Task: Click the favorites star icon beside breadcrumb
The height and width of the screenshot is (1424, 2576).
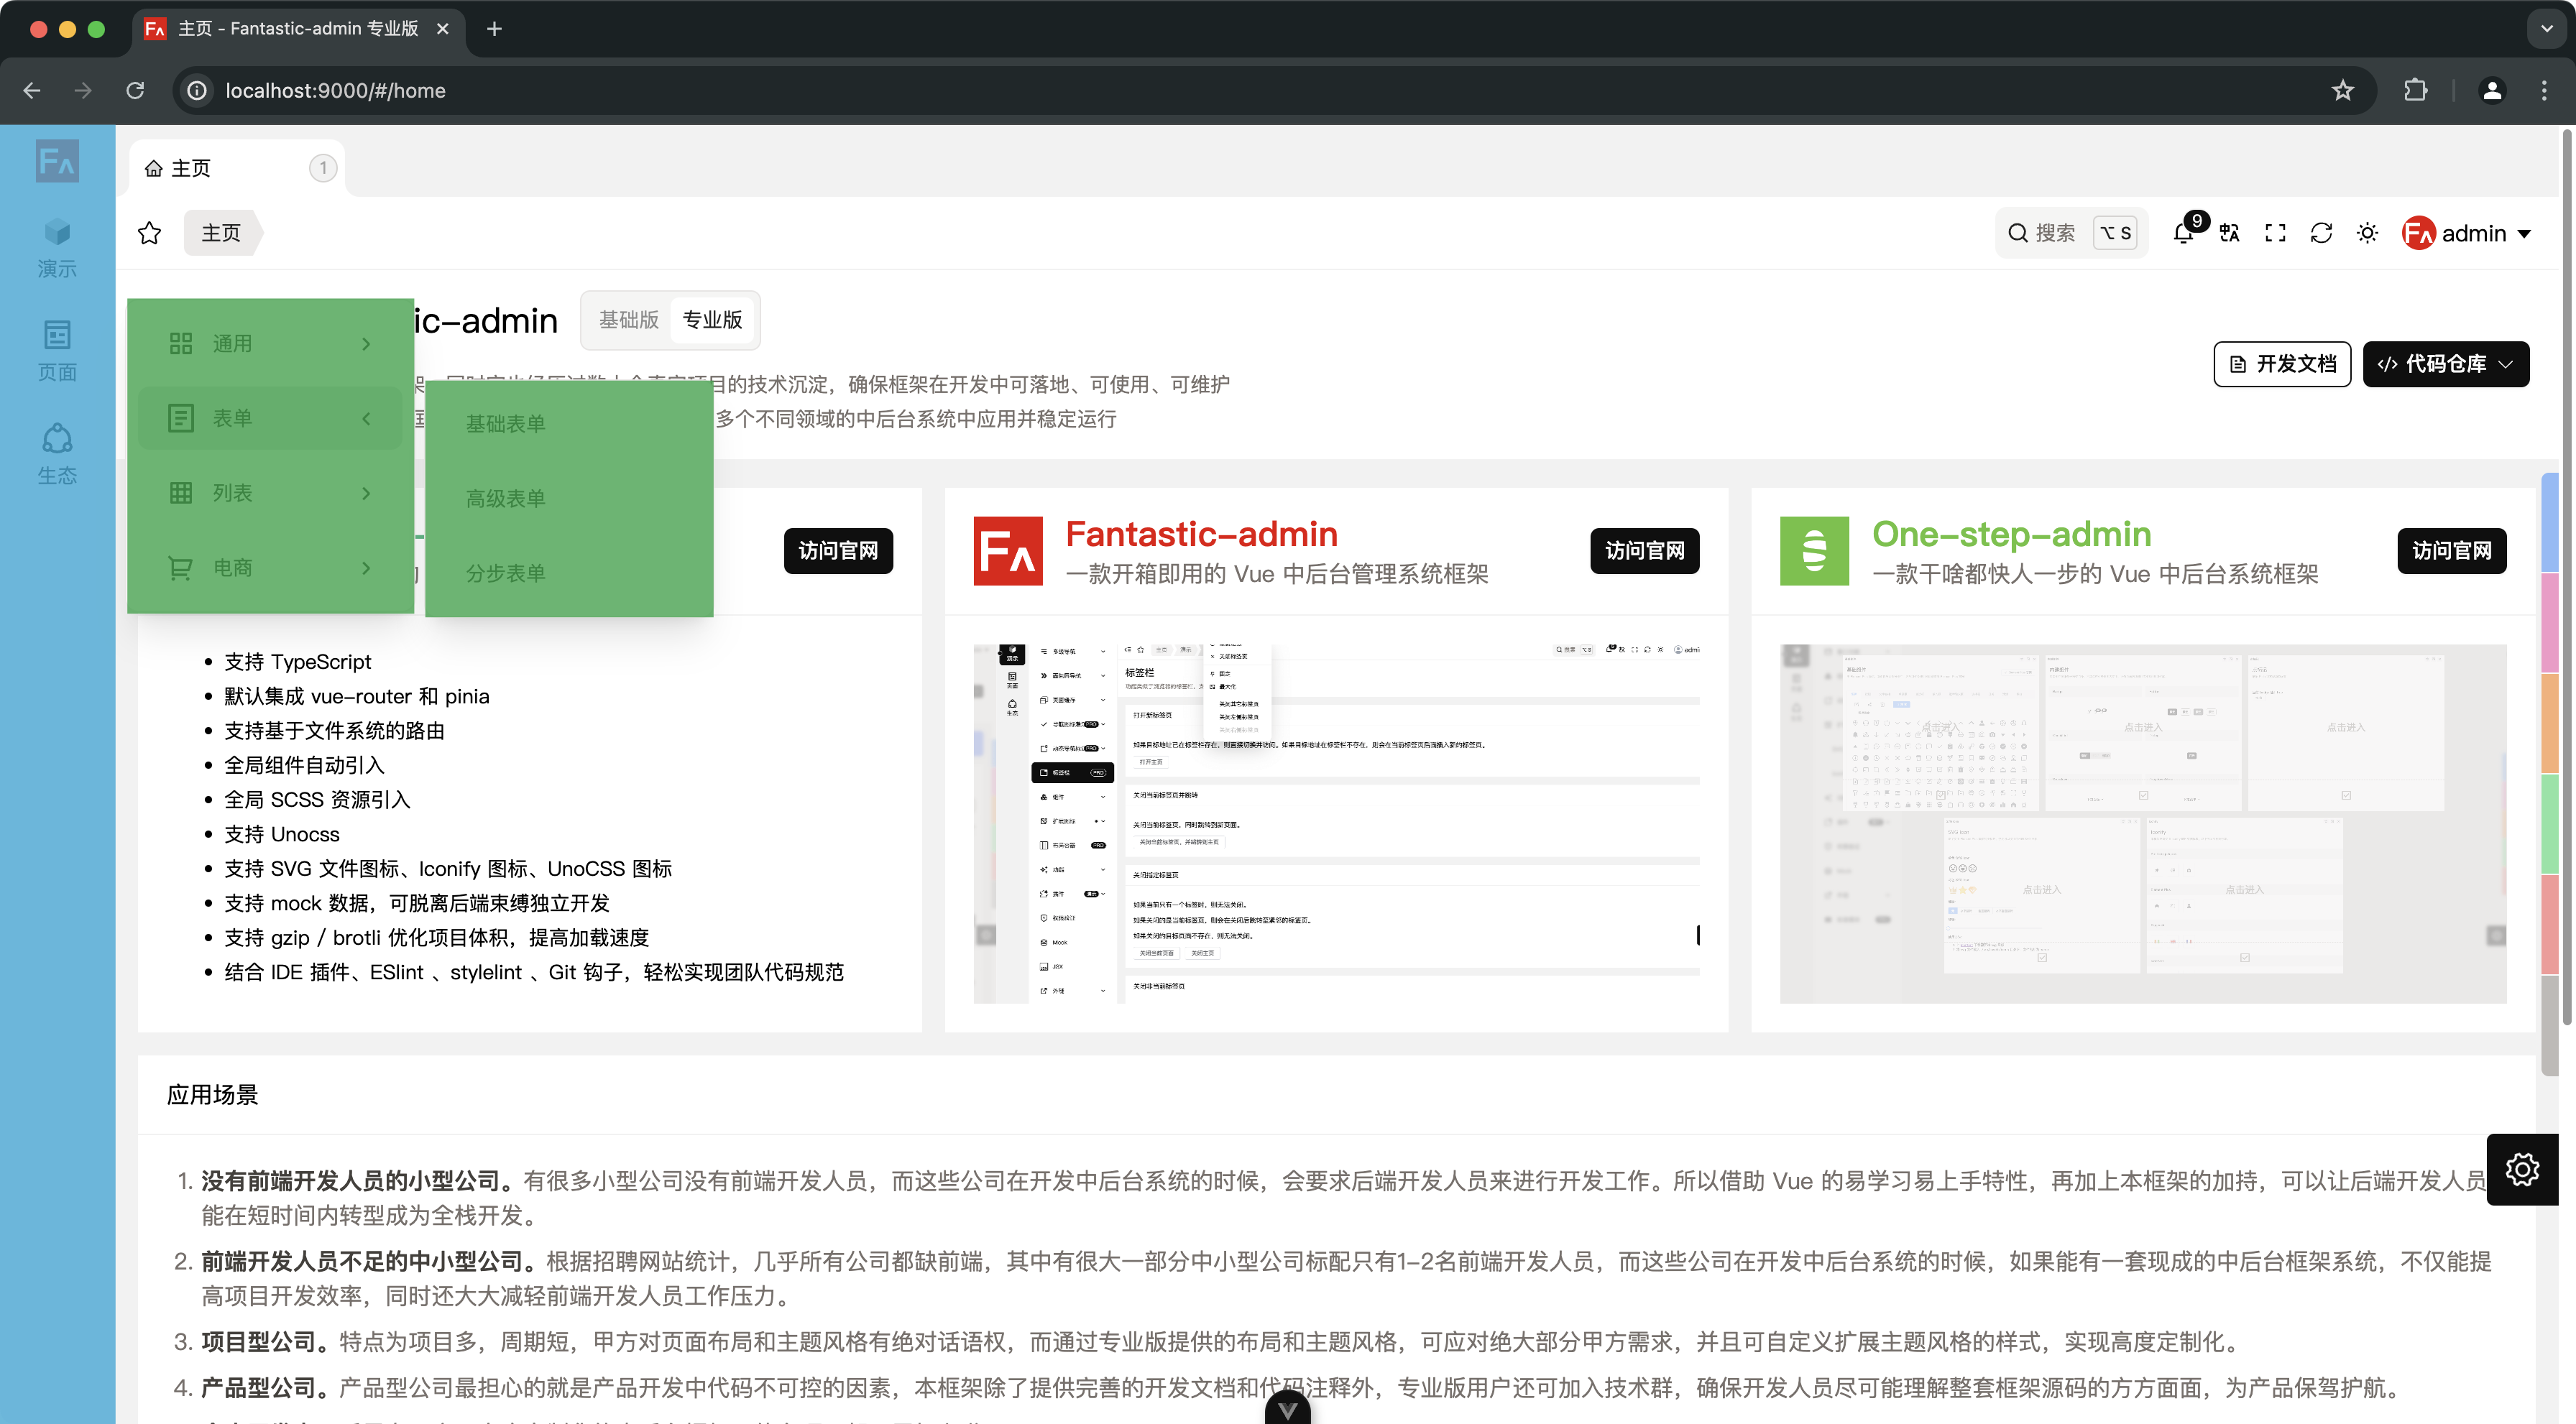Action: tap(150, 234)
